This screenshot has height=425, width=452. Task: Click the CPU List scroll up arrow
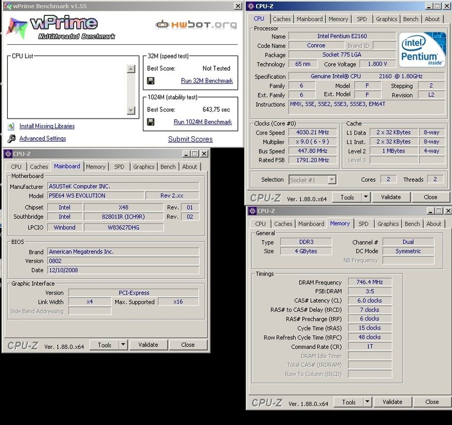[x=131, y=69]
